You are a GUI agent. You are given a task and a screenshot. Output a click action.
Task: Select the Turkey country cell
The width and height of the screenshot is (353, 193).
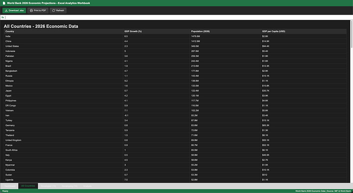tap(63, 120)
